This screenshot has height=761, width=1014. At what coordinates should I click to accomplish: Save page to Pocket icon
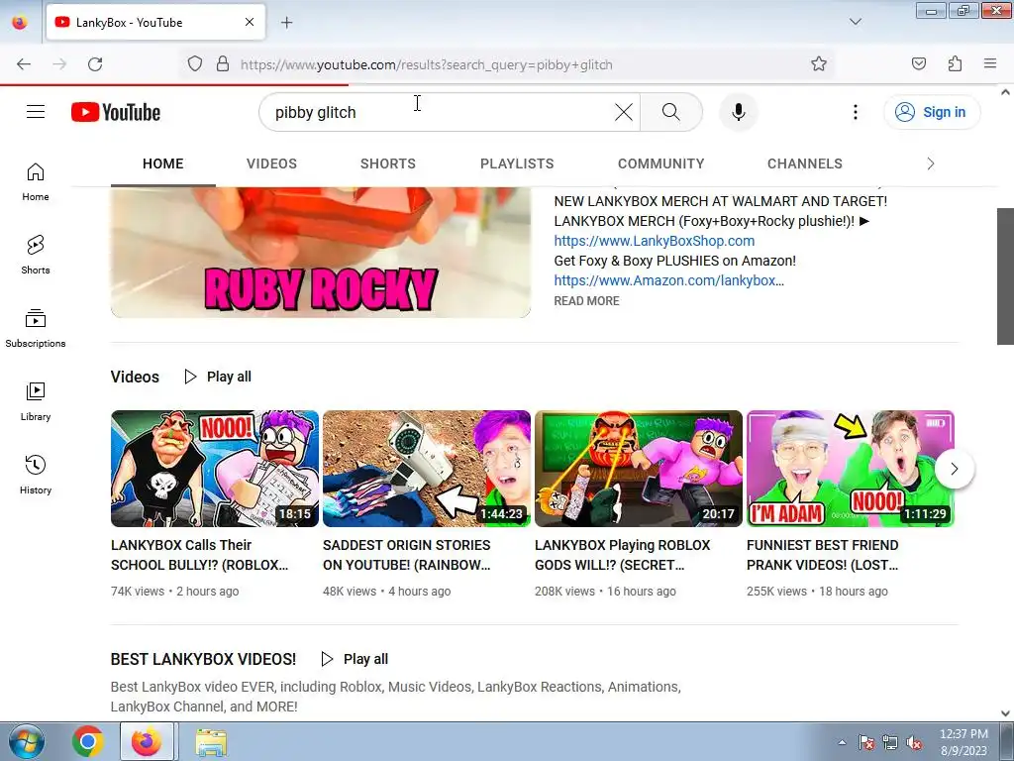(x=919, y=64)
